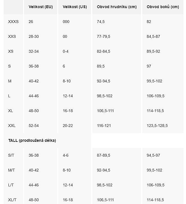Click the S/T size row label
This screenshot has width=186, height=204.
click(x=11, y=155)
